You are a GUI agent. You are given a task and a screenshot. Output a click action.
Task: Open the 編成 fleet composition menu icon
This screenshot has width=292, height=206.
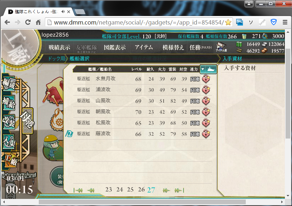click(9, 84)
